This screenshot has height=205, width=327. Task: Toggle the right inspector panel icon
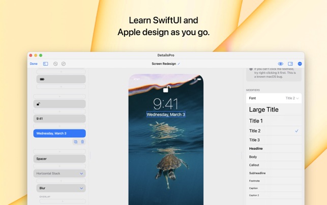[x=290, y=64]
